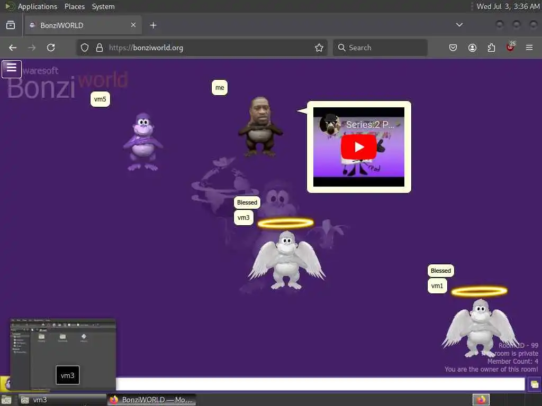Screen dimensions: 542x406
Task: Go forward in Firefox
Action: pos(32,48)
